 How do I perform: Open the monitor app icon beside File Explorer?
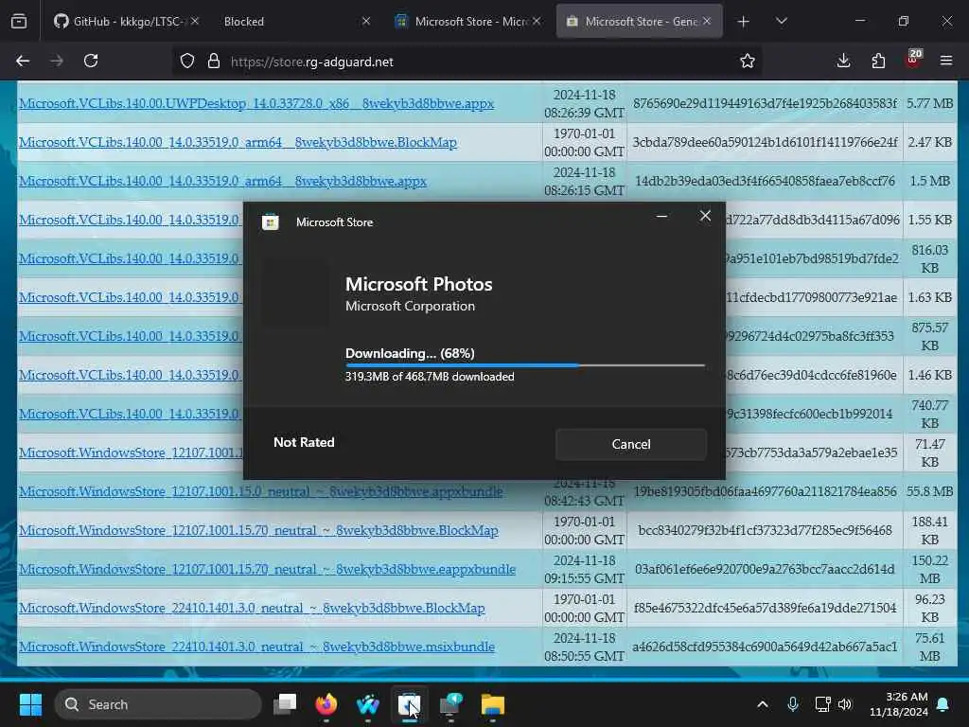pos(451,704)
